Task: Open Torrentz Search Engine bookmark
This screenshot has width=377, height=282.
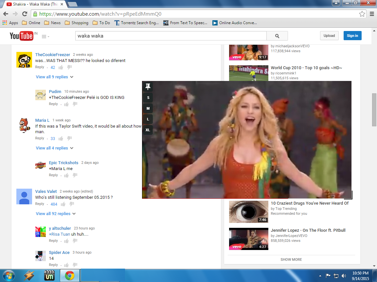Action: tap(136, 23)
